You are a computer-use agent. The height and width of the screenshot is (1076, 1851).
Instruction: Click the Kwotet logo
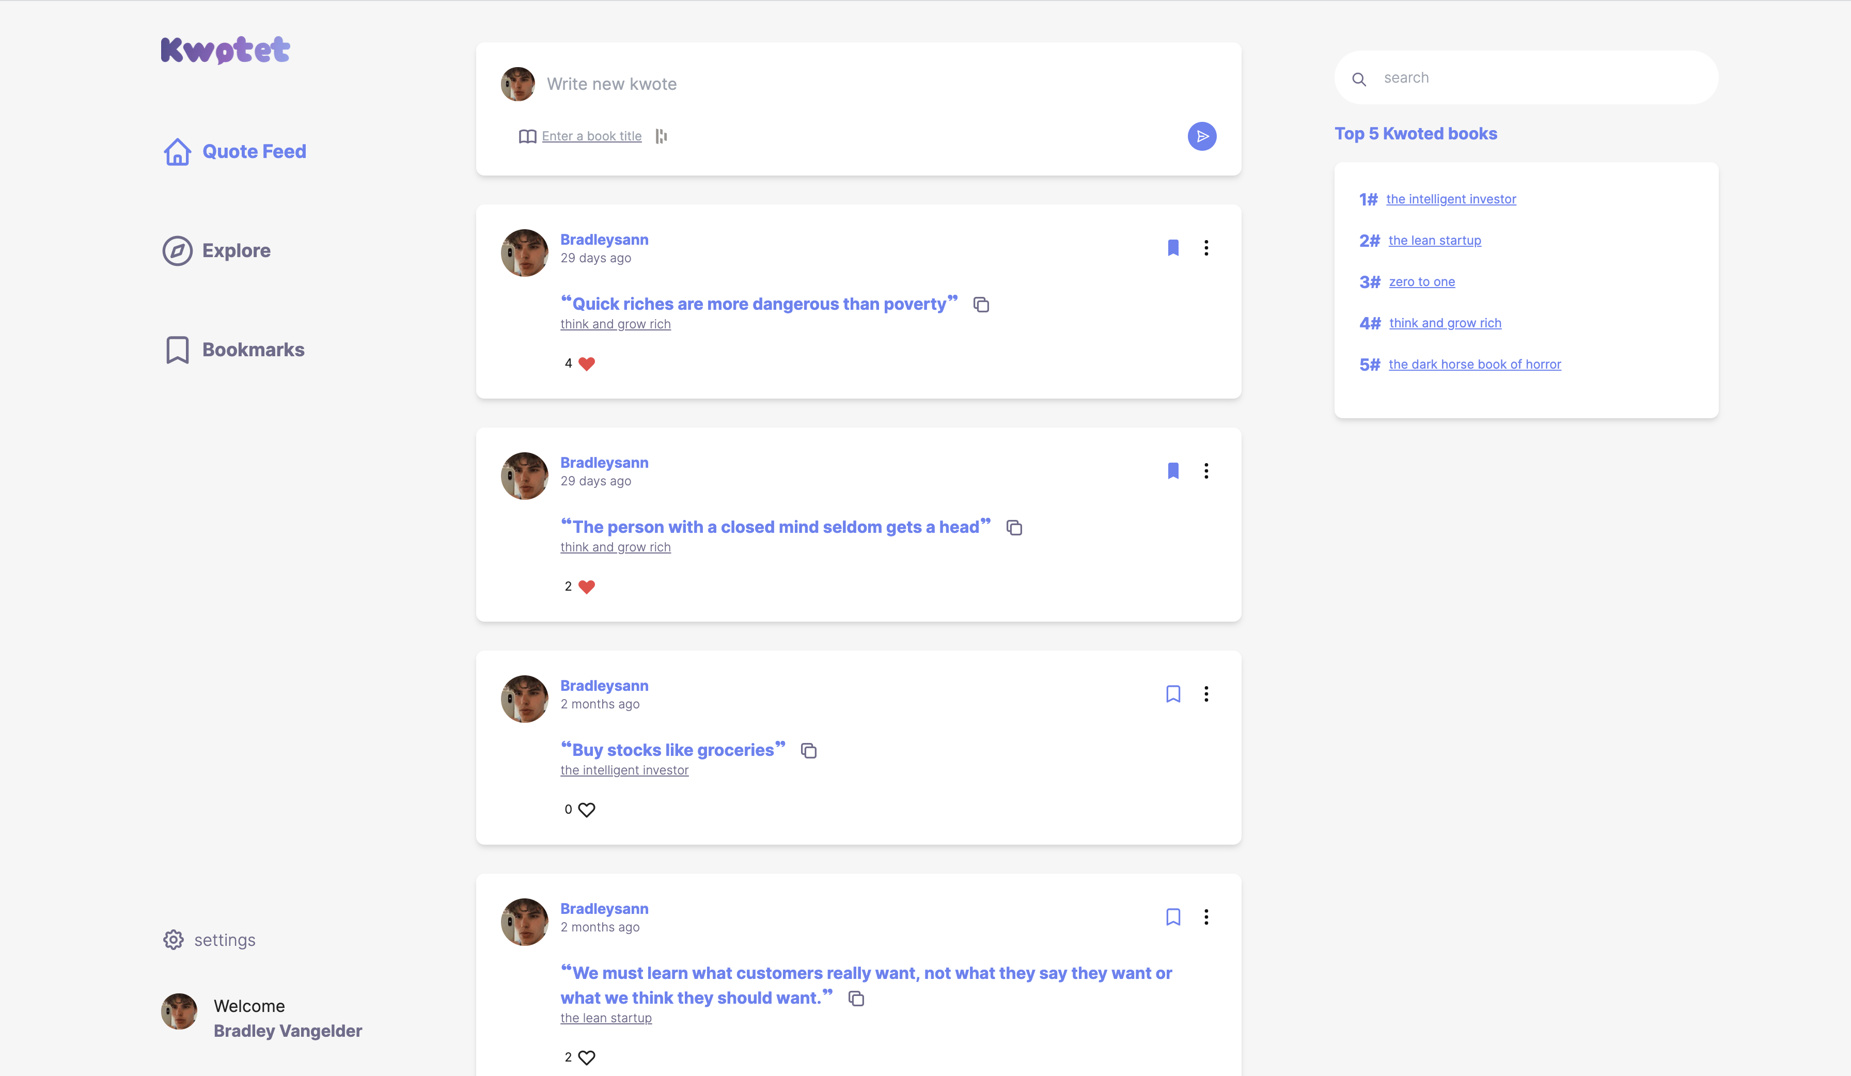[226, 50]
